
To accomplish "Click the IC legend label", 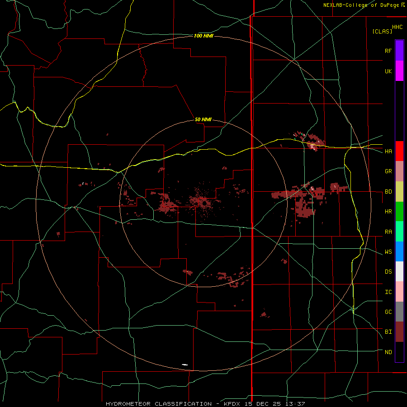I will click(x=388, y=292).
